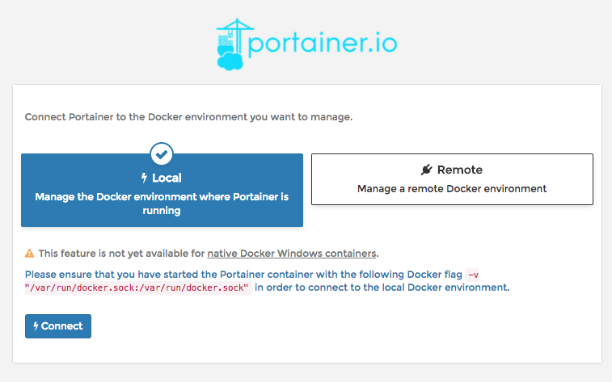Viewport: 612px width, 382px height.
Task: Select the Remote environment option
Action: [x=452, y=179]
